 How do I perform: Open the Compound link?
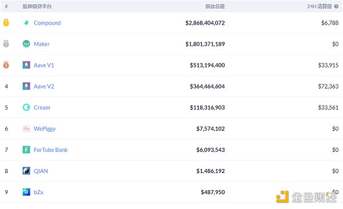(x=47, y=23)
